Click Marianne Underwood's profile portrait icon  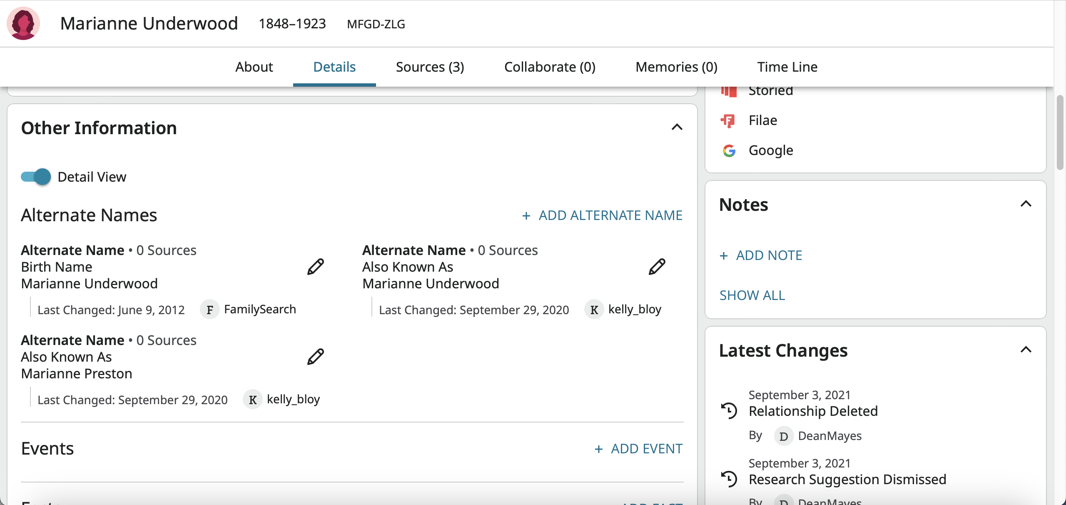pos(23,23)
